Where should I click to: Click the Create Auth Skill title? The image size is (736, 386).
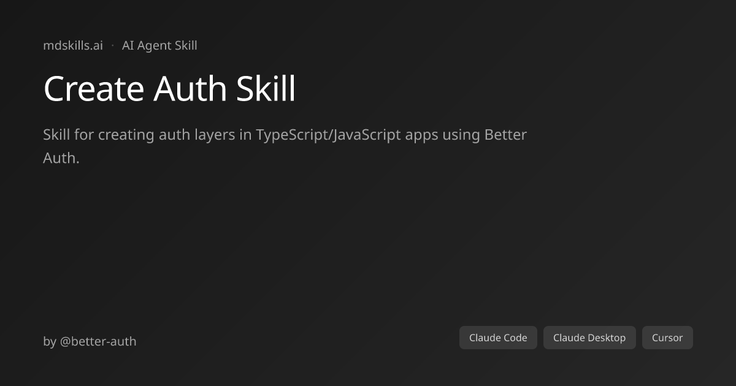click(169, 88)
